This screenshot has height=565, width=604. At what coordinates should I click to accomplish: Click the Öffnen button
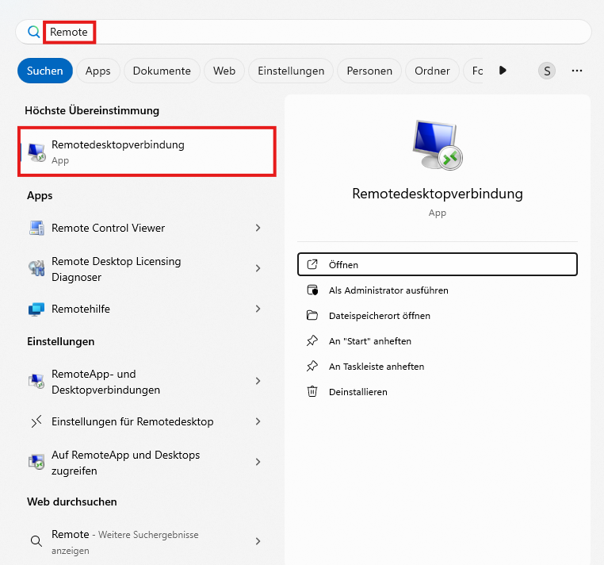pyautogui.click(x=438, y=264)
